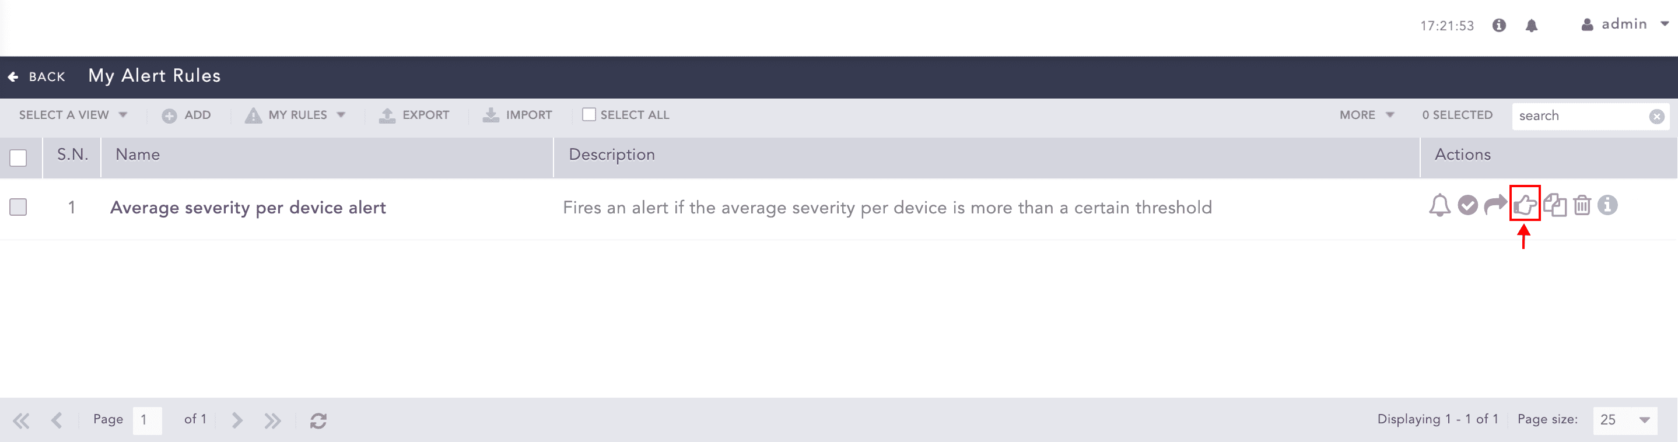Click the info icon beside the clock

coord(1499,26)
